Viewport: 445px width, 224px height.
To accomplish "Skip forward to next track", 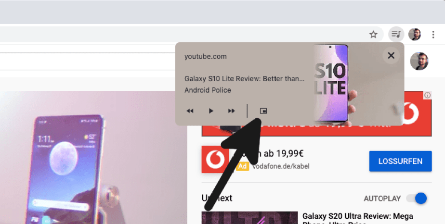I will [x=232, y=111].
